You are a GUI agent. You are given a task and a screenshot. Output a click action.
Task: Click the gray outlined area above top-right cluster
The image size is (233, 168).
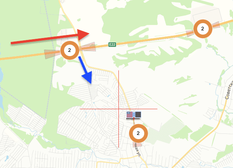pos(207,15)
